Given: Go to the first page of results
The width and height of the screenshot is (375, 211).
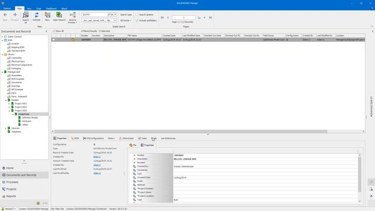Looking at the screenshot, I should pyautogui.click(x=162, y=18).
